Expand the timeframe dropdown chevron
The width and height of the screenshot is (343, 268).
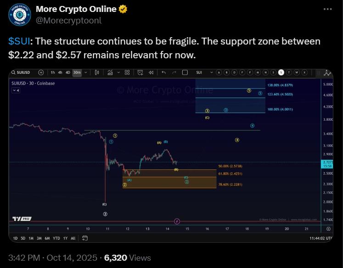[x=85, y=73]
